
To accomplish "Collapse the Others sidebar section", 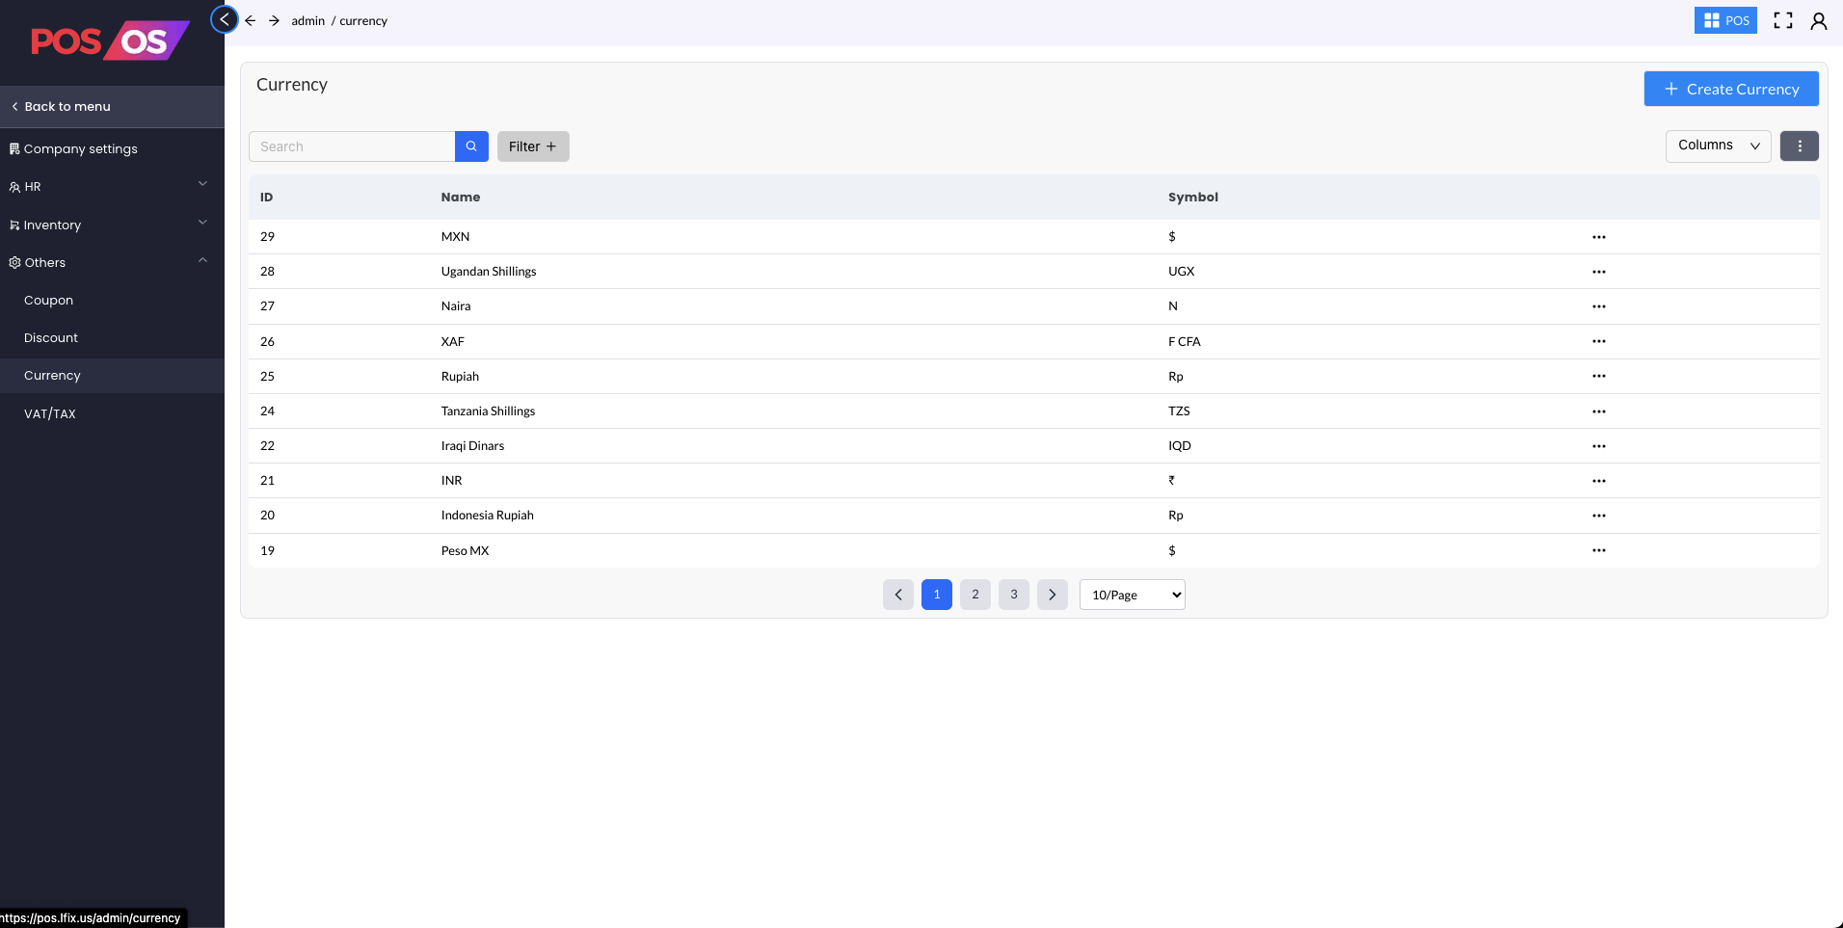I will 112,262.
